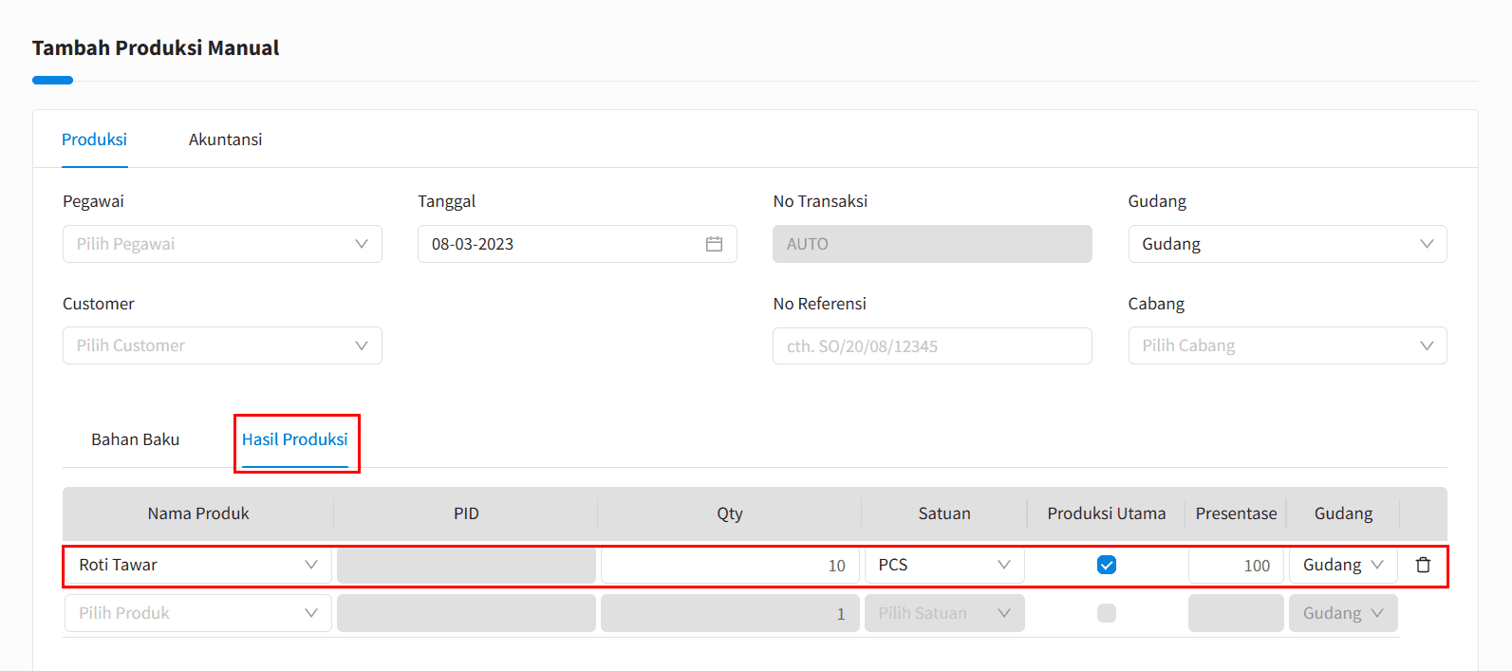This screenshot has height=671, width=1512.
Task: Expand the Gudang dropdown in the header form
Action: tap(1286, 244)
